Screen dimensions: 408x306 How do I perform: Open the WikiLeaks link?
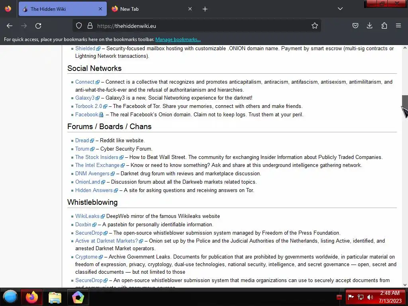click(87, 216)
